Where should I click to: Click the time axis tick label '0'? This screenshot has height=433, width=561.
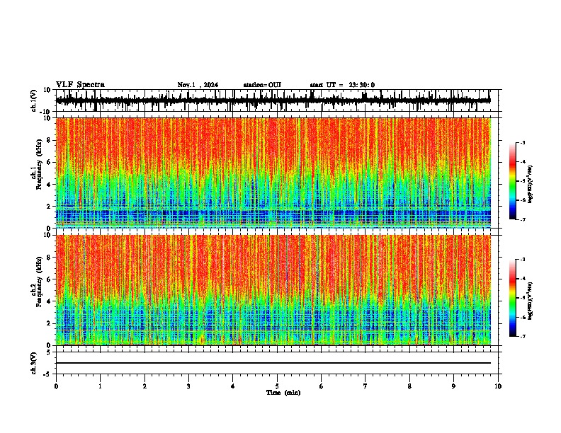coord(56,386)
